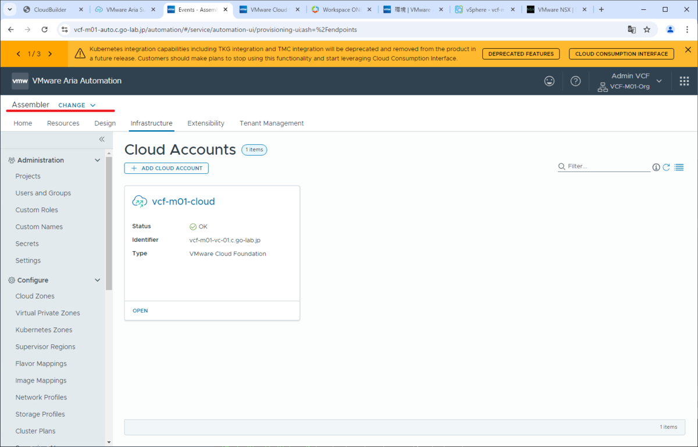
Task: Click CLOUD CONSUMPTION INTERFACE button
Action: [x=621, y=53]
